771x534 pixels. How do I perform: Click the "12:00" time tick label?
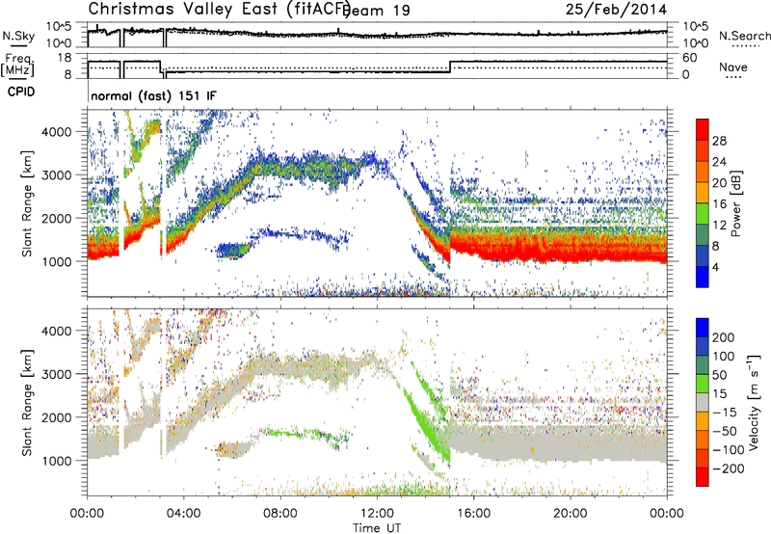click(x=377, y=514)
